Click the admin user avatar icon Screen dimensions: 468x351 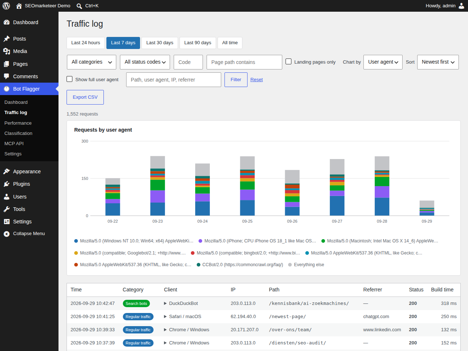point(461,6)
